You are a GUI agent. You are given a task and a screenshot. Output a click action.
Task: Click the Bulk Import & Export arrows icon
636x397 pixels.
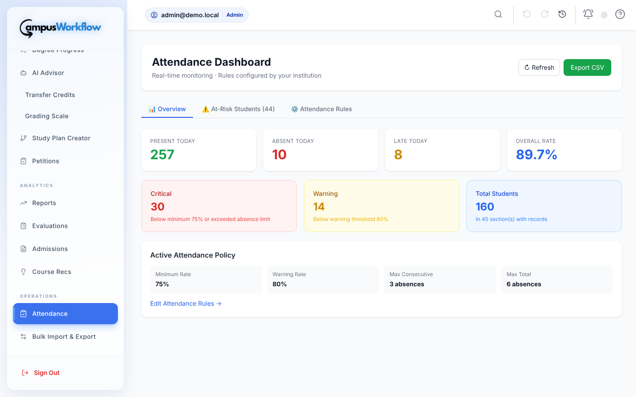23,337
